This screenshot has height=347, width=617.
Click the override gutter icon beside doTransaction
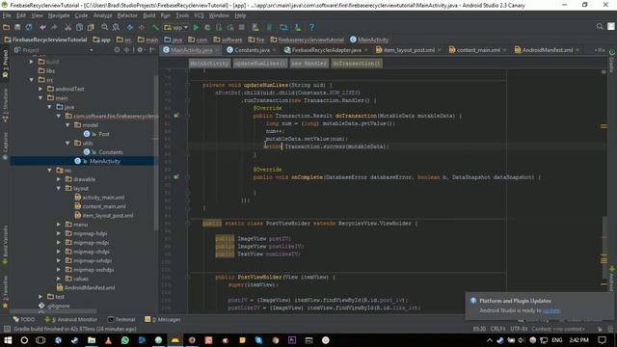(176, 116)
